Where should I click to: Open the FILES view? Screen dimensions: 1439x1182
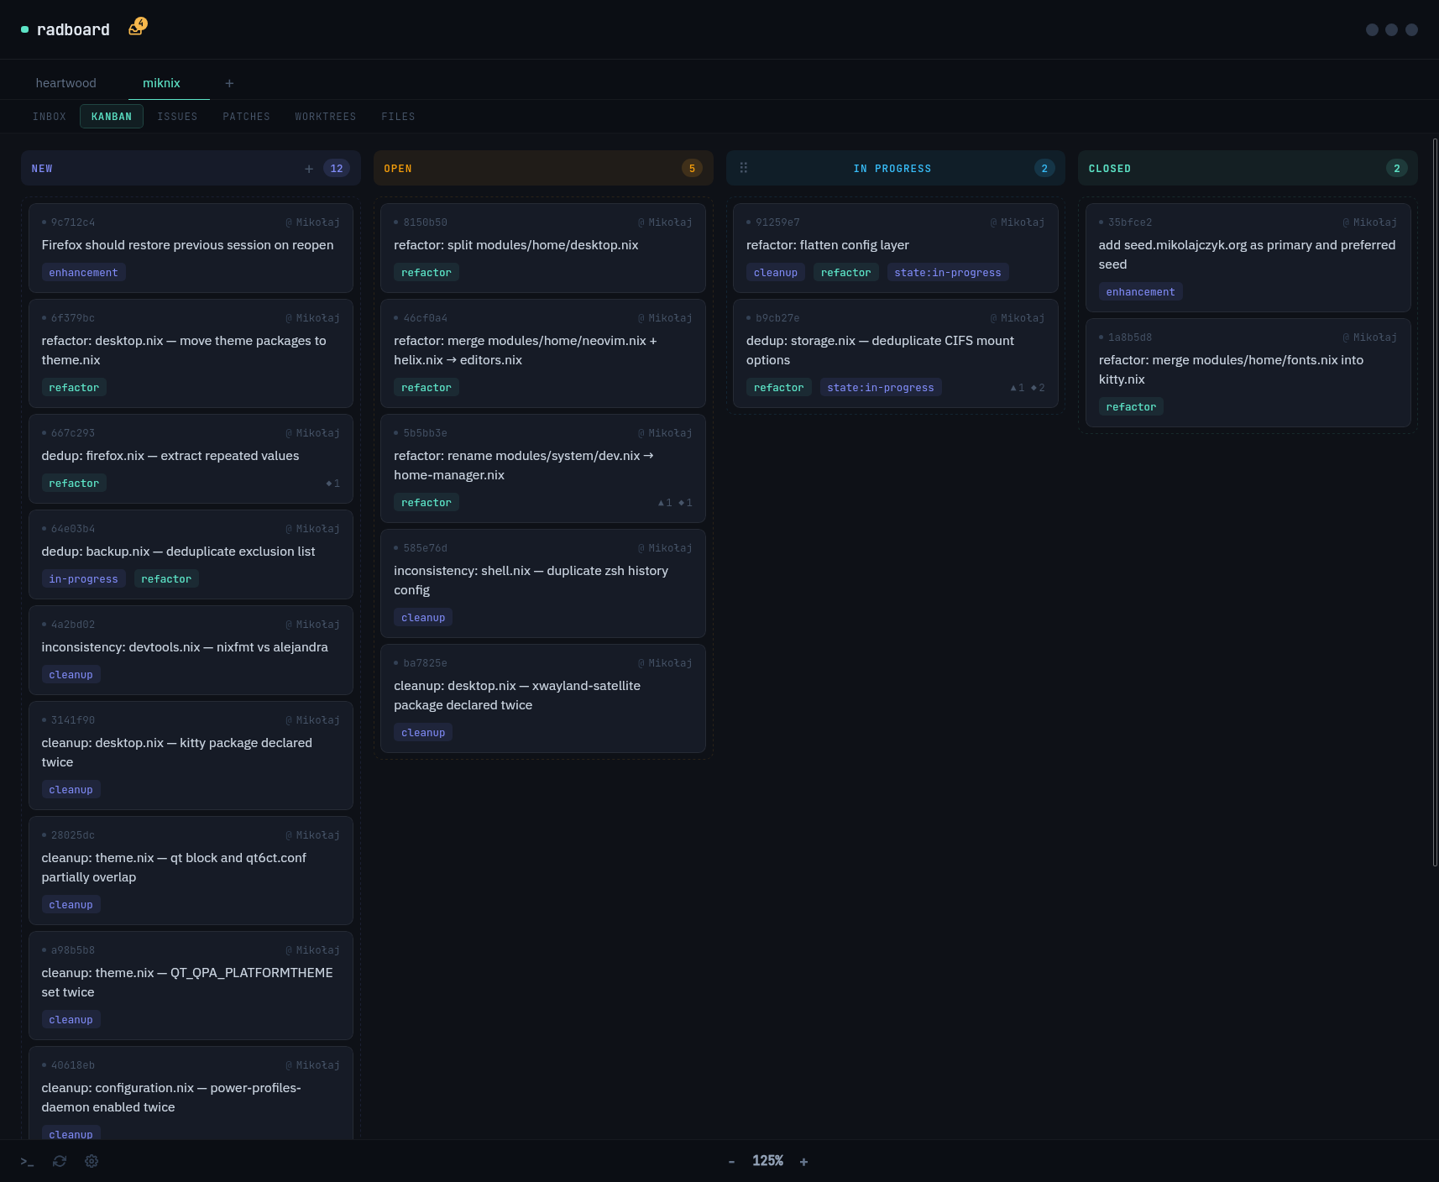click(x=398, y=117)
